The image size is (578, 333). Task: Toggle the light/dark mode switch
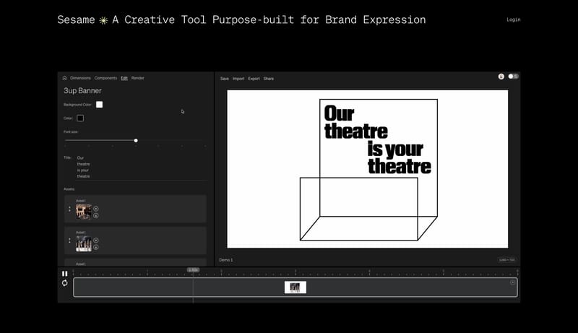[513, 76]
